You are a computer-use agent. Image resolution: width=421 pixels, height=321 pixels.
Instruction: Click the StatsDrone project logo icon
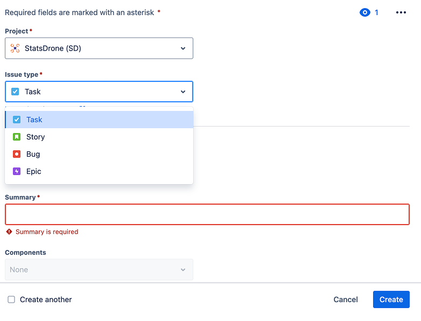(15, 48)
